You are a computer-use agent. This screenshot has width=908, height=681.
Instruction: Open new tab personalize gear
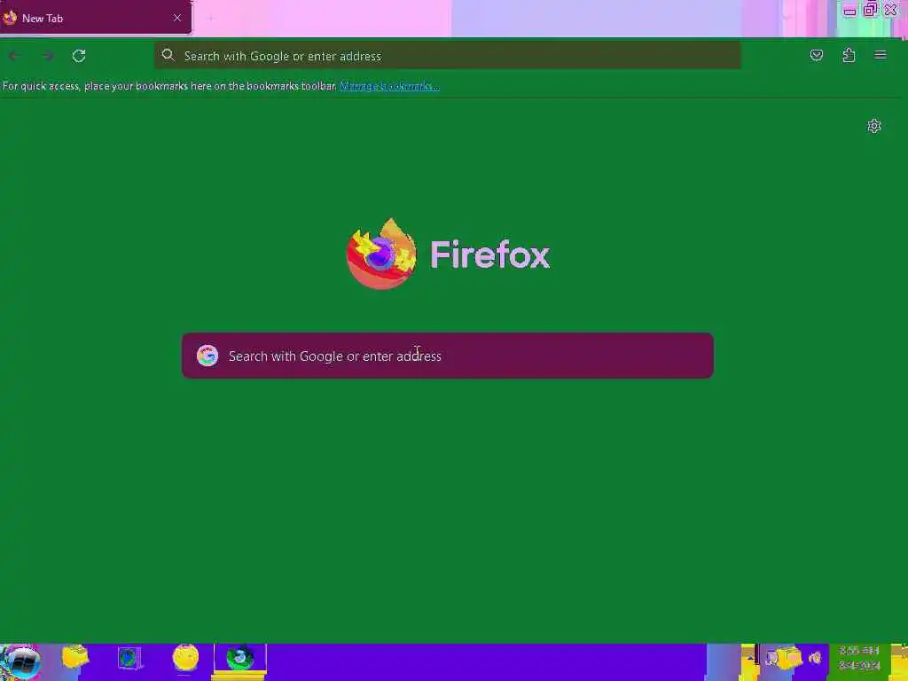873,126
